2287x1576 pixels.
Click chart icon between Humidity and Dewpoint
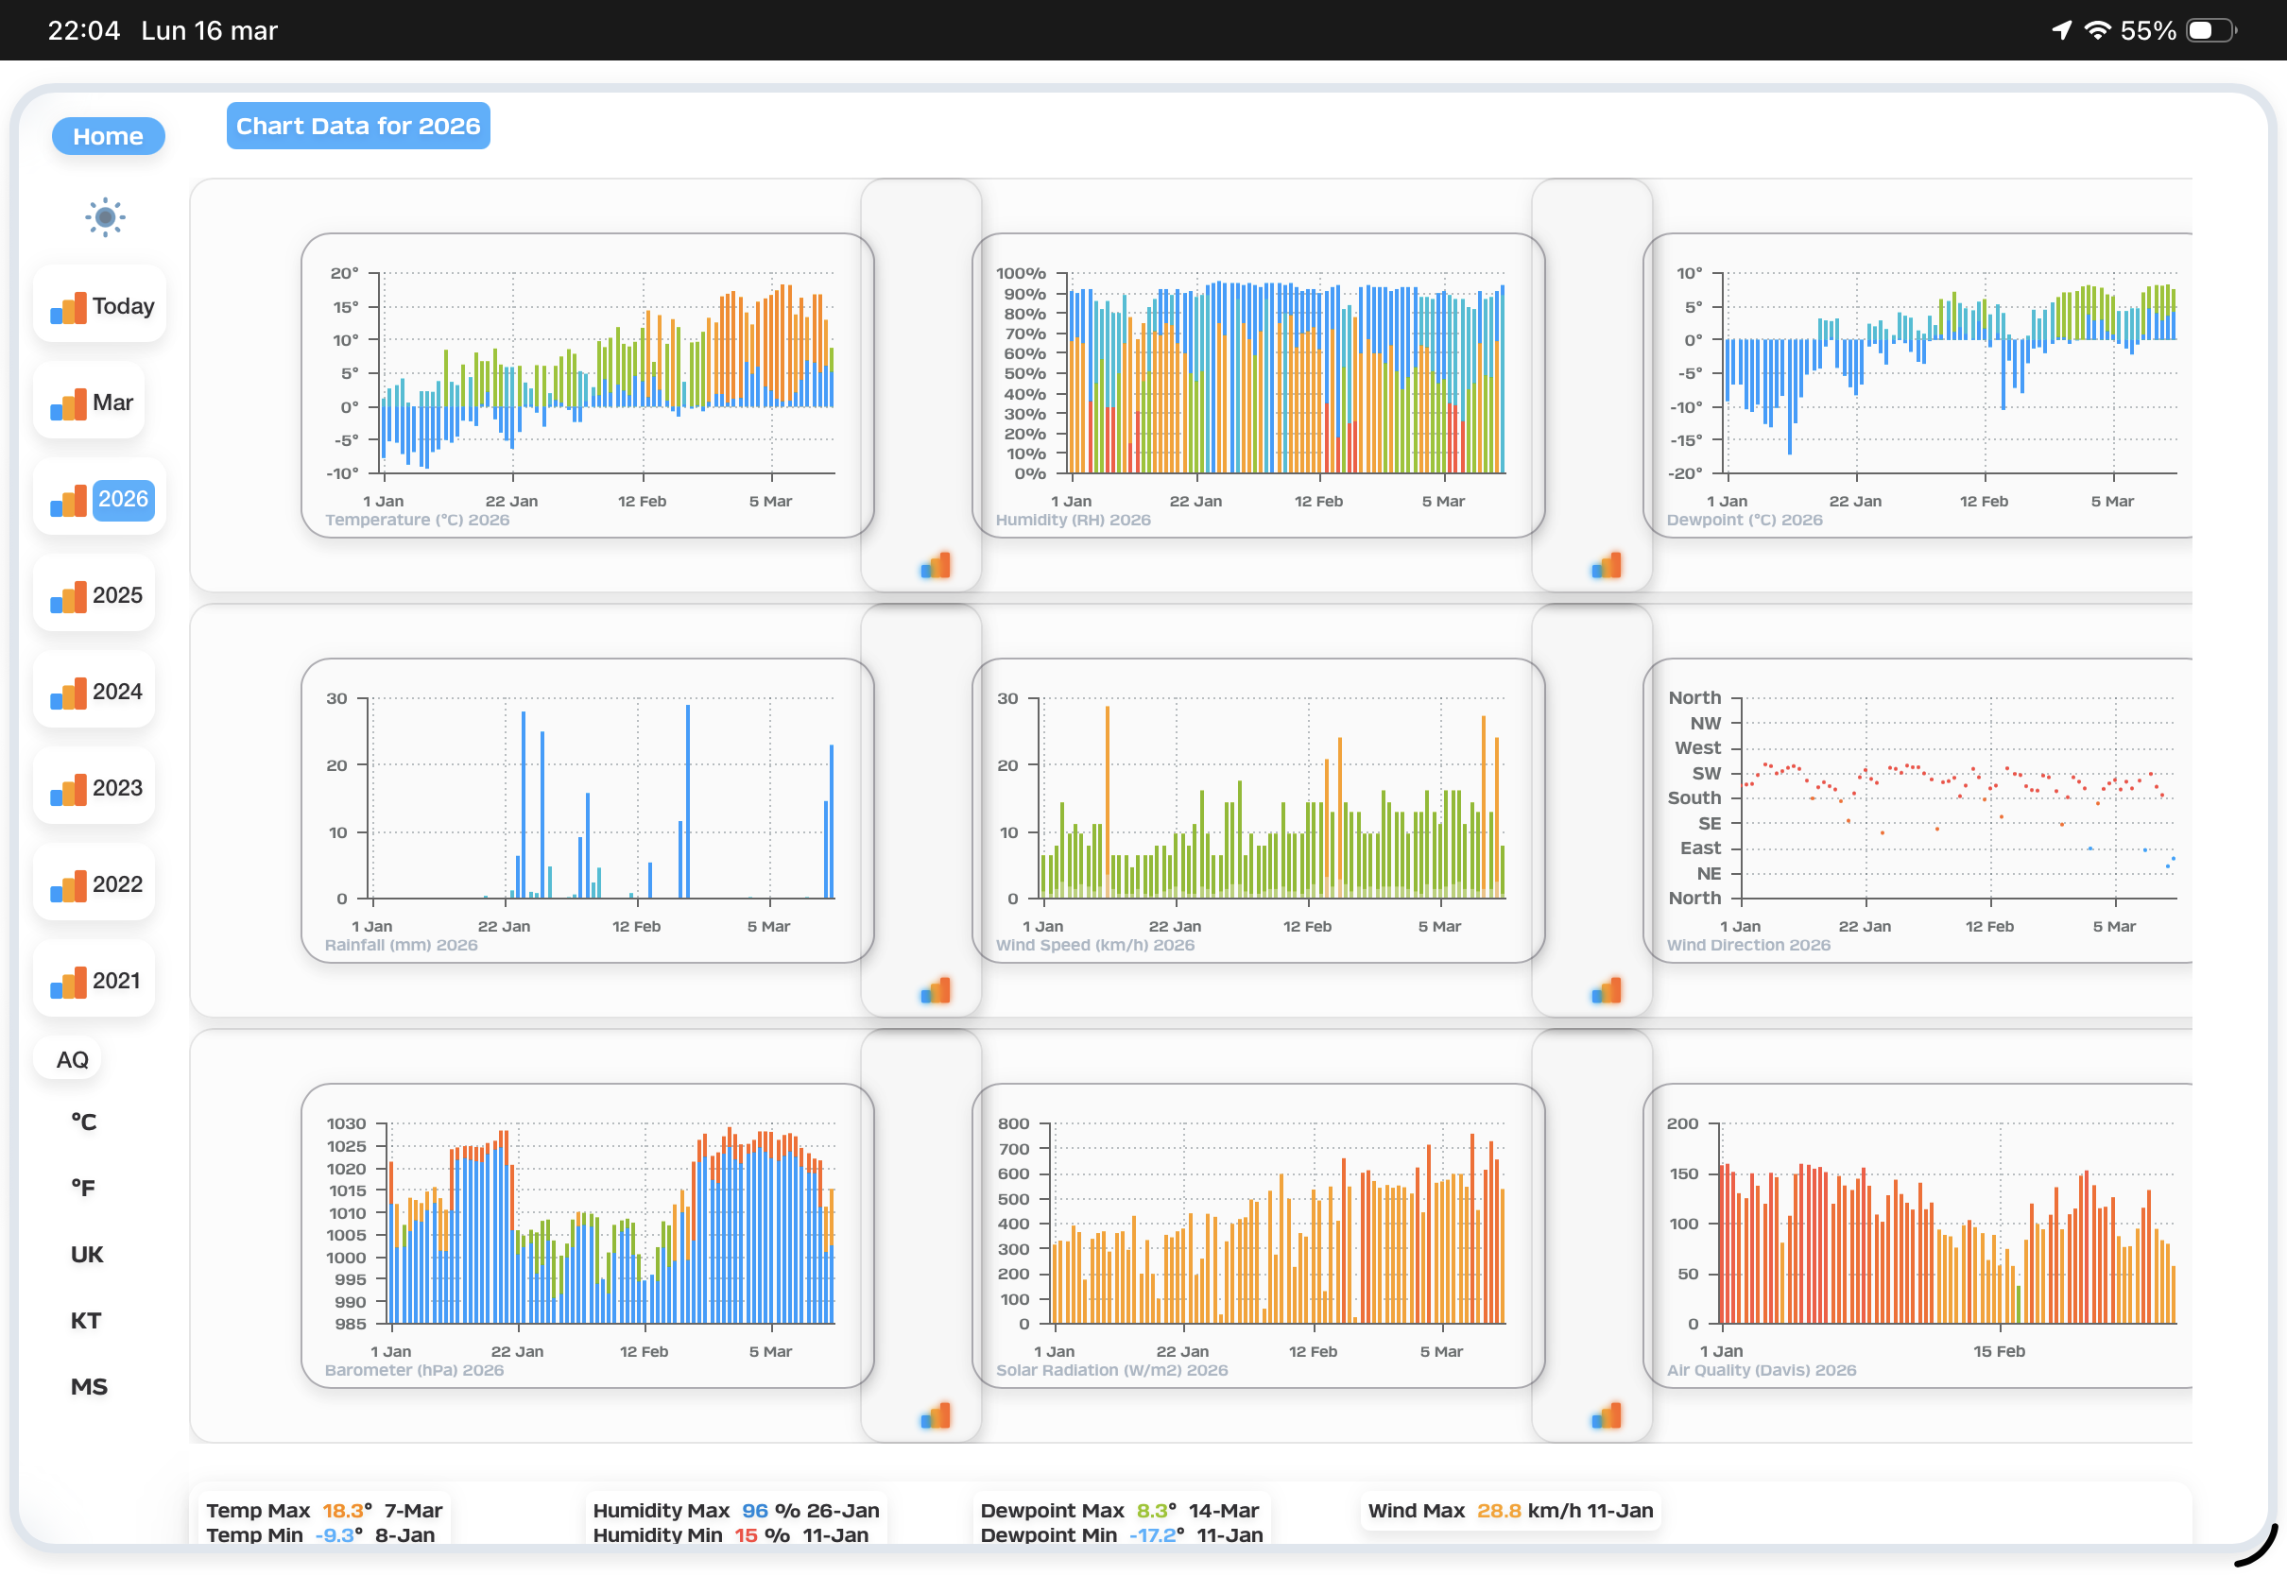point(1606,566)
